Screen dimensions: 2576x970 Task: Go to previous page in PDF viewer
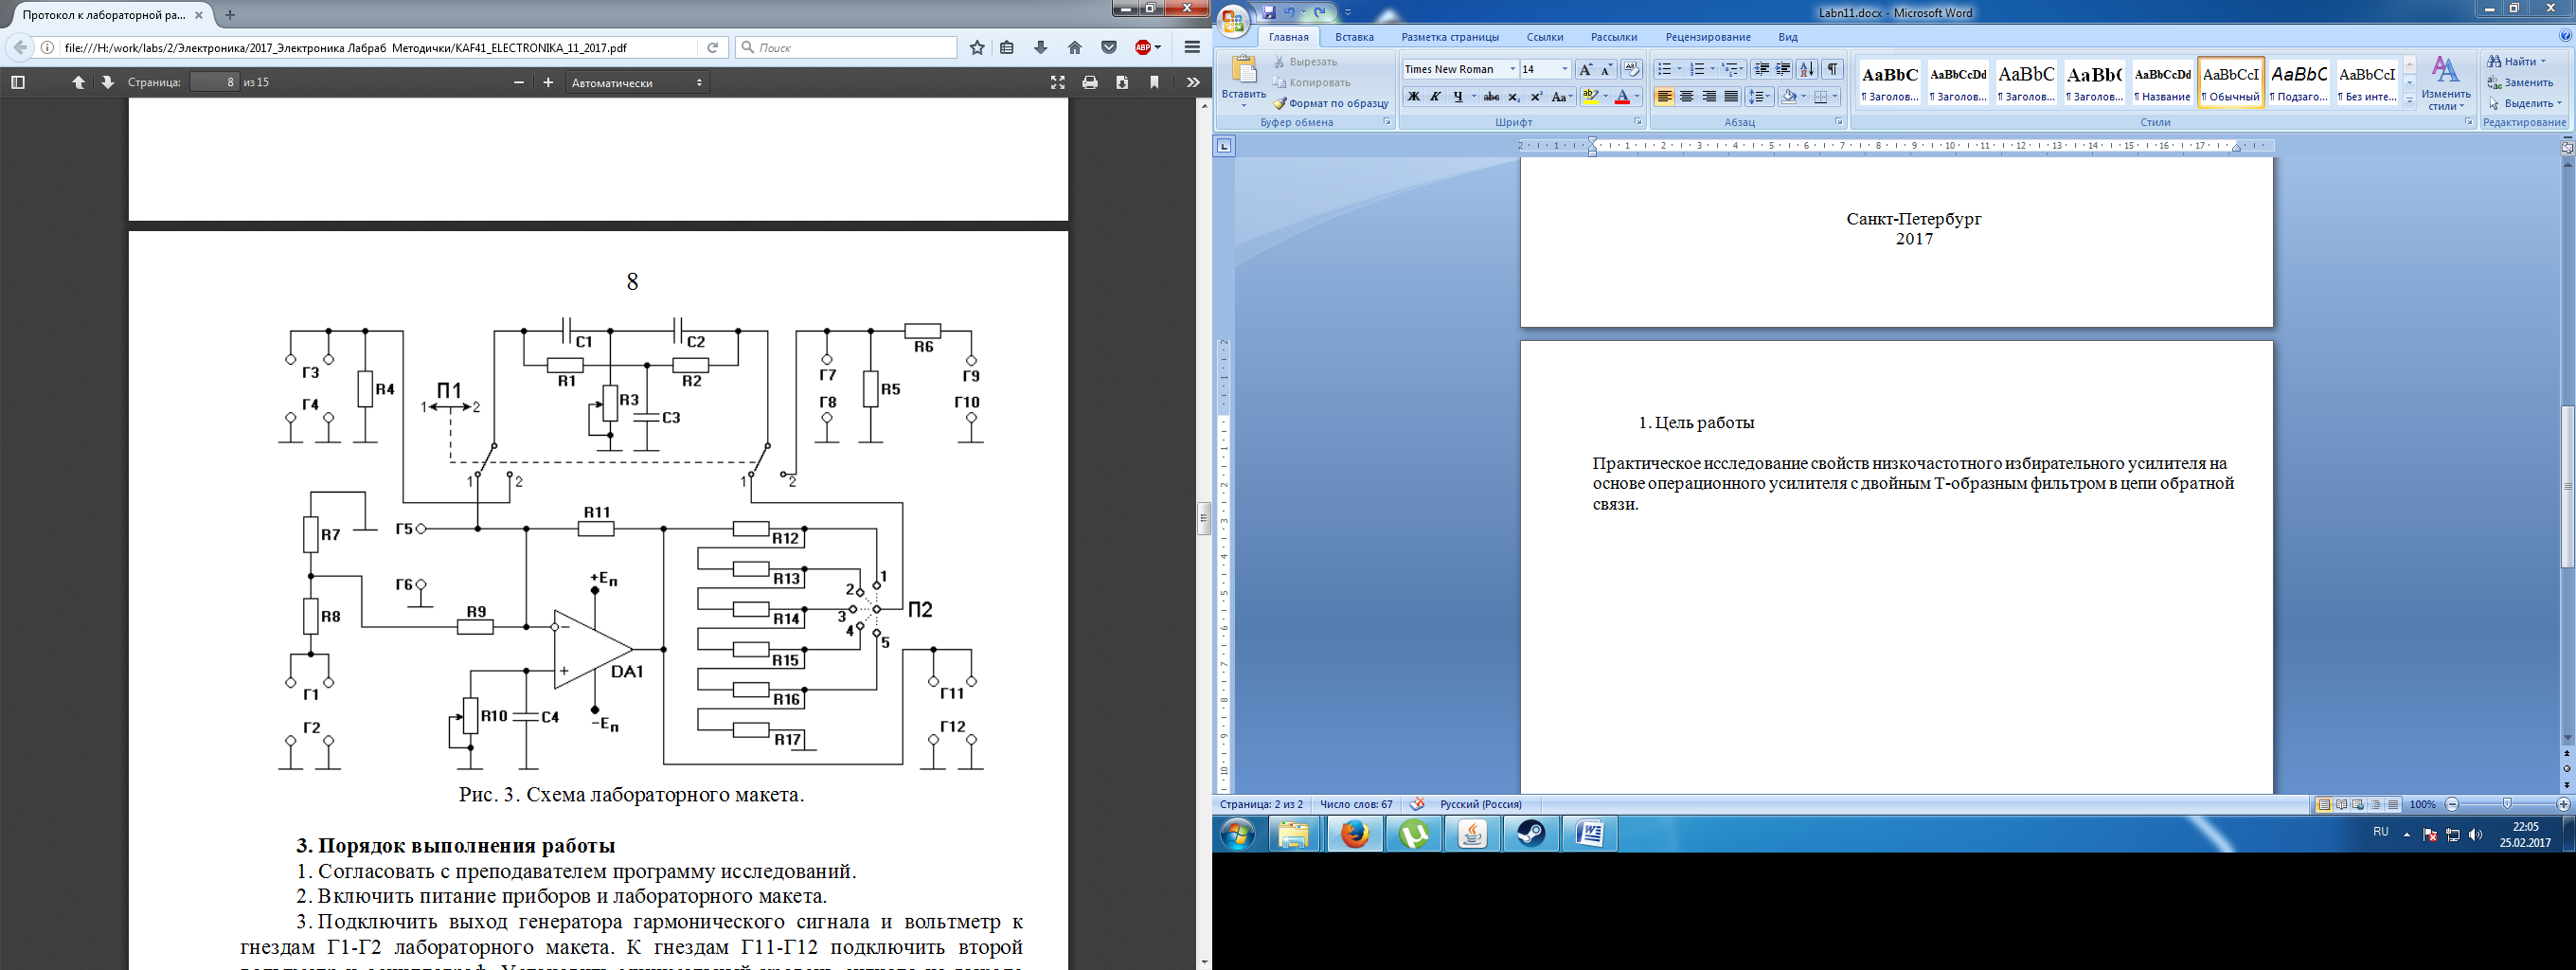coord(78,82)
